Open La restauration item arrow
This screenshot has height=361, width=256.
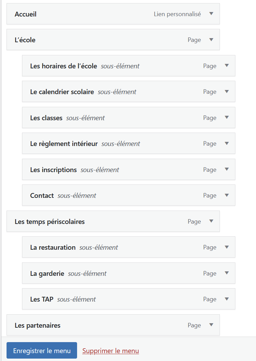click(x=227, y=247)
